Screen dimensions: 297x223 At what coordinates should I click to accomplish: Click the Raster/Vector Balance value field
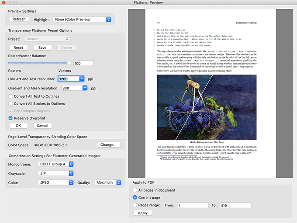[83, 63]
